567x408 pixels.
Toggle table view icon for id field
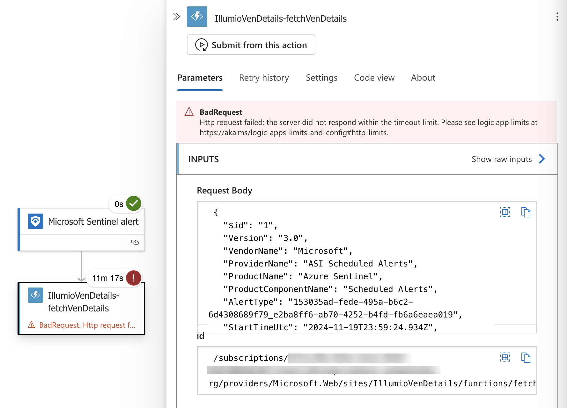click(x=505, y=357)
